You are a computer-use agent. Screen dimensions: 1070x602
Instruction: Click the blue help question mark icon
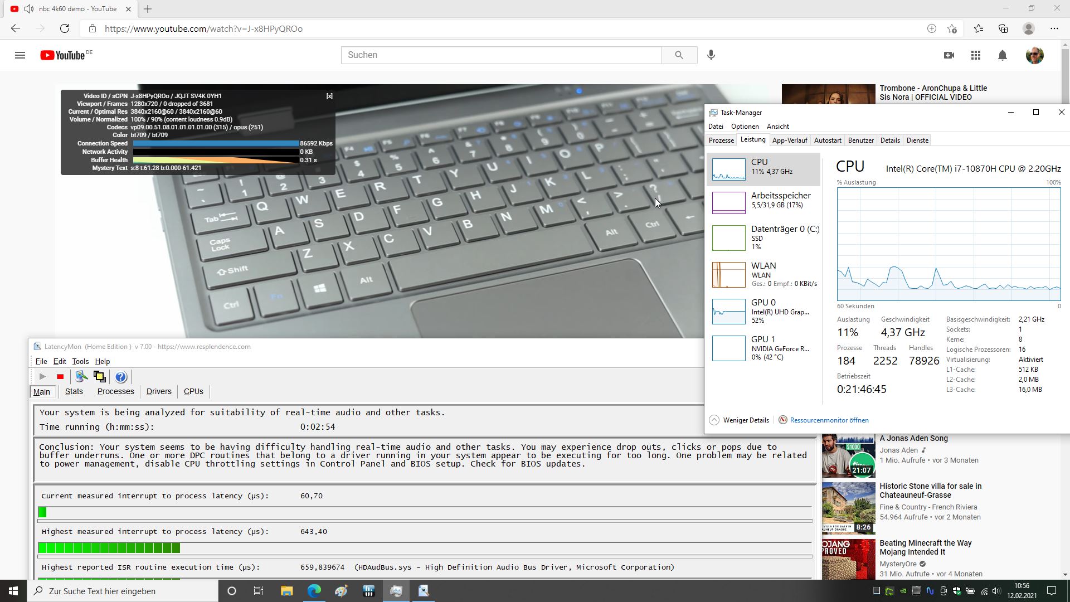121,377
